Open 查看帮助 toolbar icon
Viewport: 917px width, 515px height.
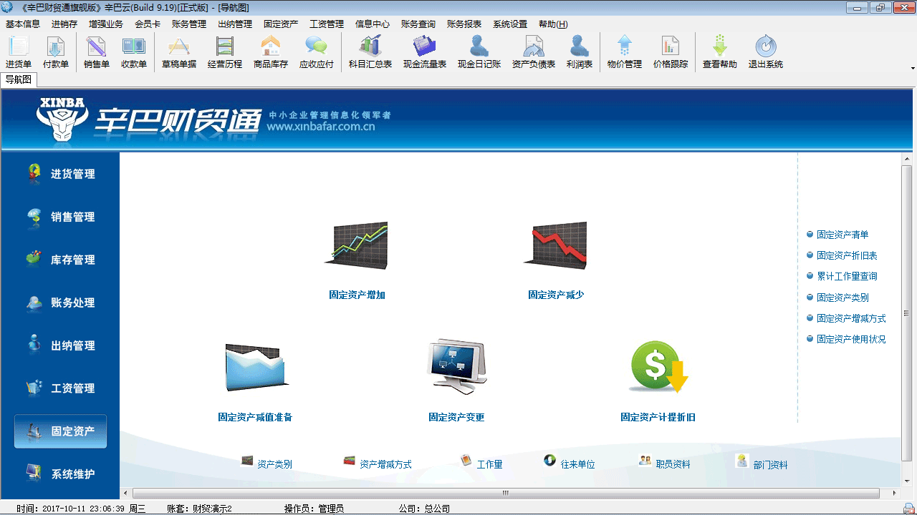point(720,52)
